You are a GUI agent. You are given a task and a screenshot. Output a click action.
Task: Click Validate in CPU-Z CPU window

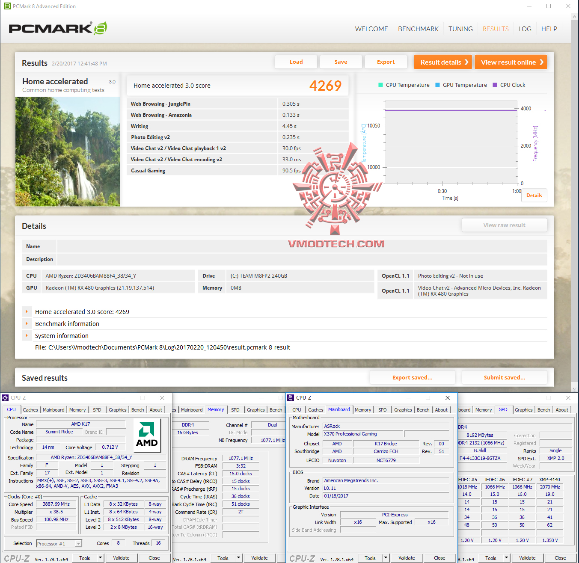click(x=121, y=558)
